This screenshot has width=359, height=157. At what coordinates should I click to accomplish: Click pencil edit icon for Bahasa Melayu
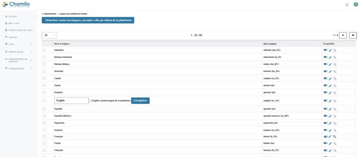click(x=330, y=65)
